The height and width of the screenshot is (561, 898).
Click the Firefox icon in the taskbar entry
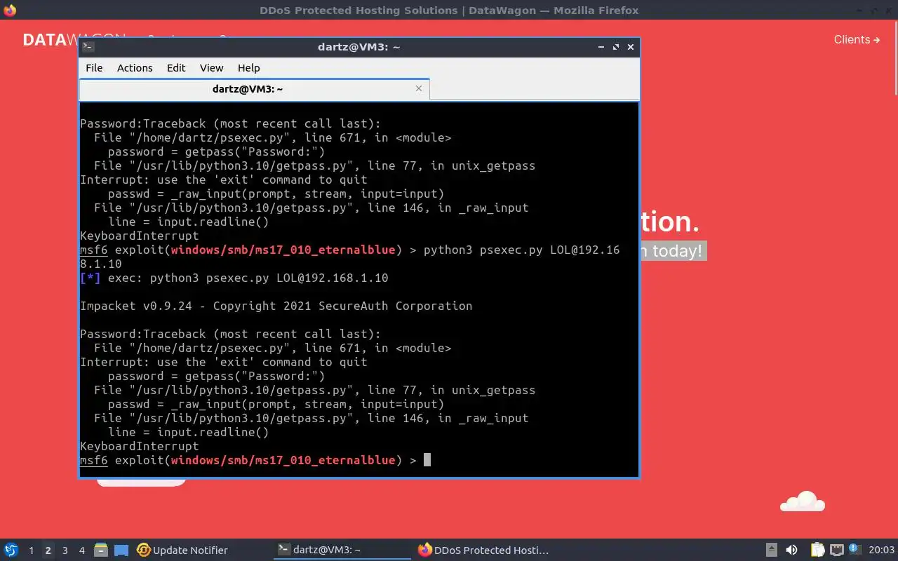click(x=424, y=550)
